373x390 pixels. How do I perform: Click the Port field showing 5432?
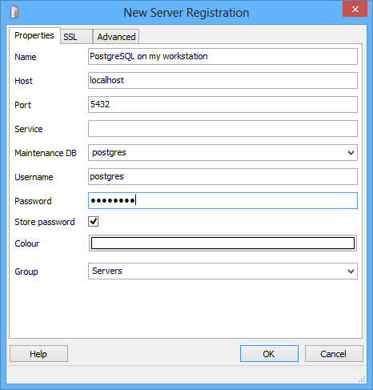(x=223, y=104)
